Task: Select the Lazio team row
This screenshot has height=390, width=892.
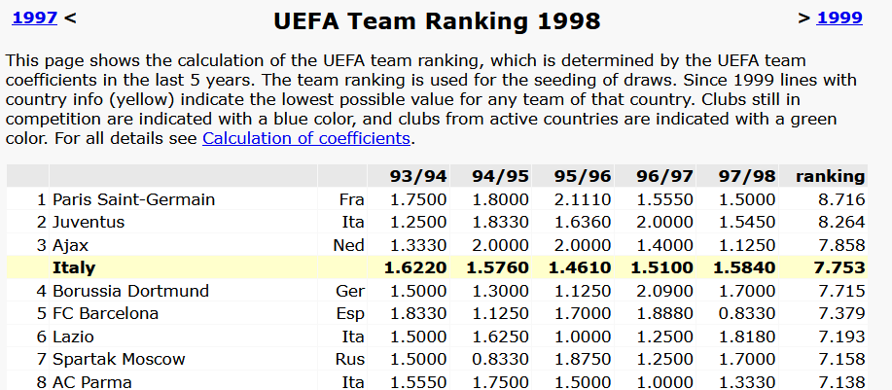Action: 437,337
